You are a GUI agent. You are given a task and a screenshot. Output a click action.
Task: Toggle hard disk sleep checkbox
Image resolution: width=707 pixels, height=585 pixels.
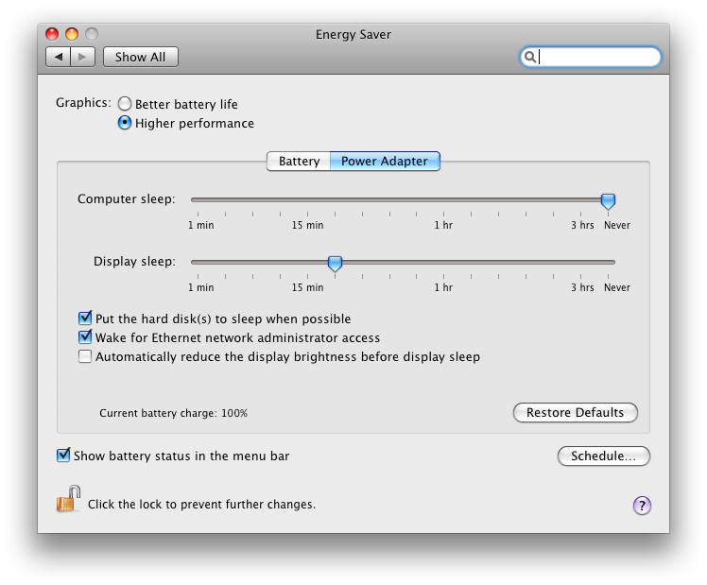[x=85, y=318]
